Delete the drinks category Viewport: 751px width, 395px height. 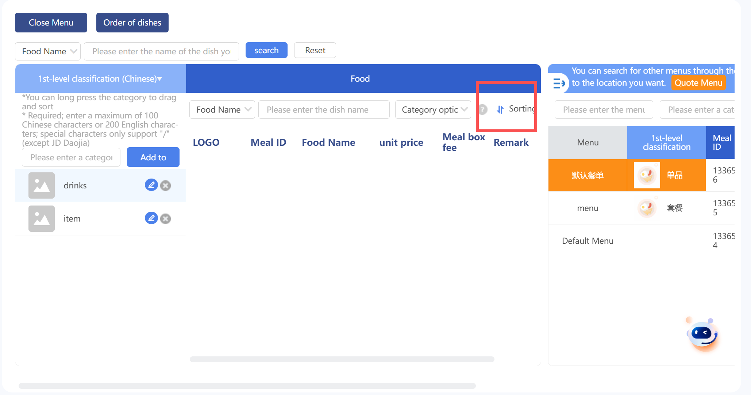(166, 185)
